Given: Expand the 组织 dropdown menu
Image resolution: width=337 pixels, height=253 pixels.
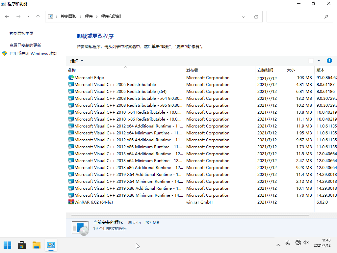Looking at the screenshot, I should [x=77, y=61].
